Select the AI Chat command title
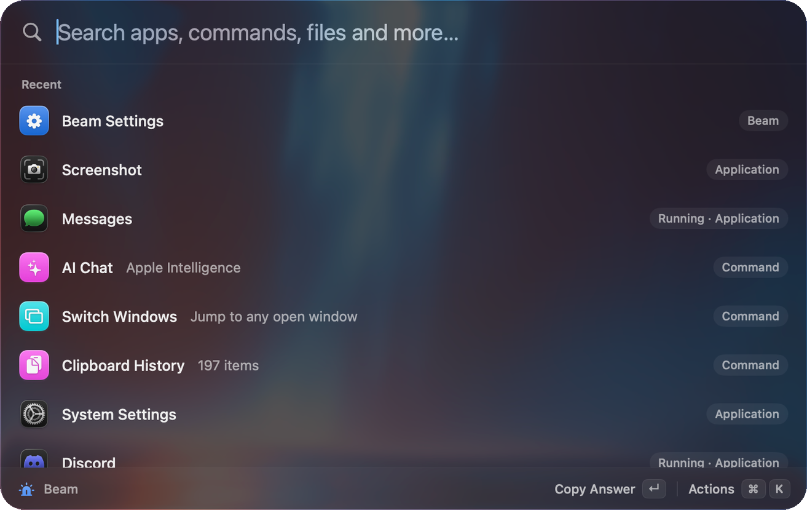The image size is (807, 510). click(87, 268)
